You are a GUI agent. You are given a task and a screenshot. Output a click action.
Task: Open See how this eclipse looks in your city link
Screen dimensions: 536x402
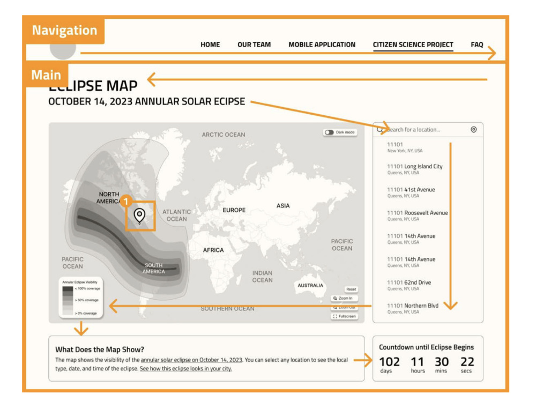[x=185, y=369]
